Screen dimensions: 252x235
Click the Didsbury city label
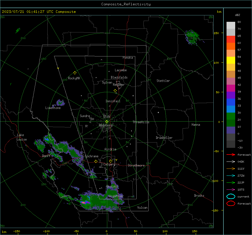(x=106, y=125)
